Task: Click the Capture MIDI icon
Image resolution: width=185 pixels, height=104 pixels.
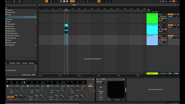Action: (78, 1)
